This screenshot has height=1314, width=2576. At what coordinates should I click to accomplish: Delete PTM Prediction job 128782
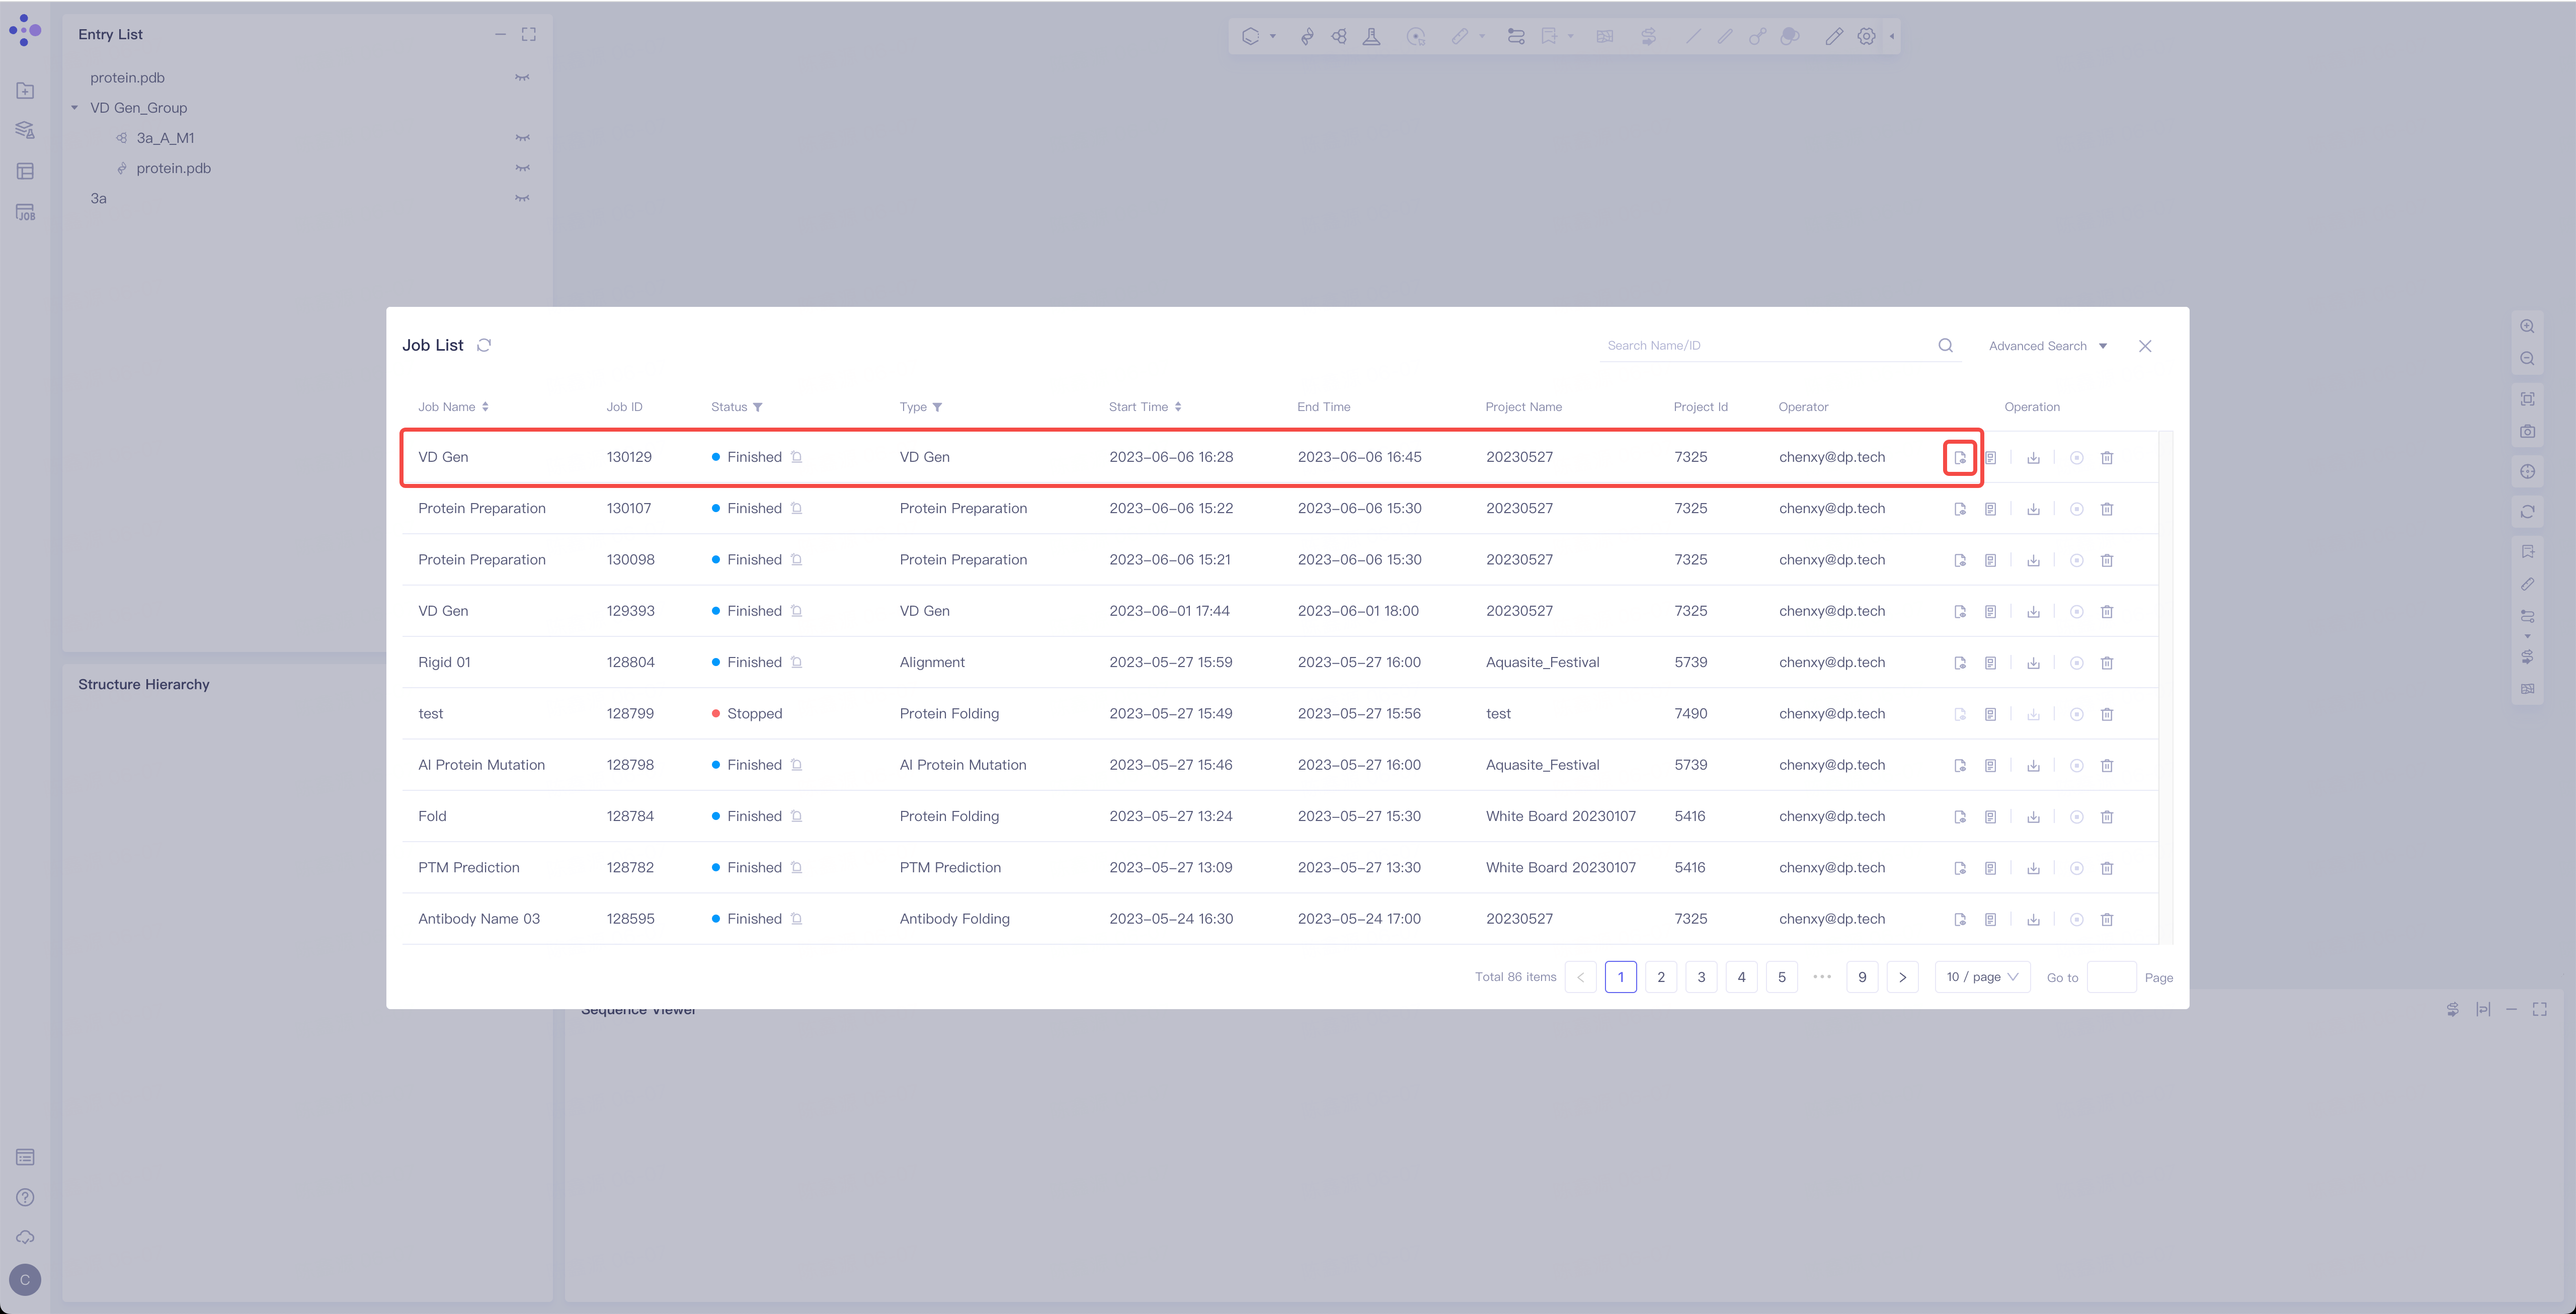tap(2107, 868)
